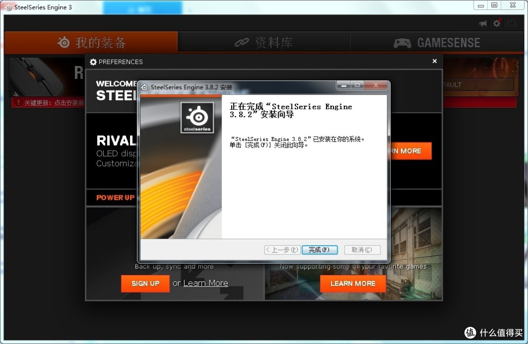Click the 'Back up, sync and more' text
The height and width of the screenshot is (344, 528).
tap(174, 267)
